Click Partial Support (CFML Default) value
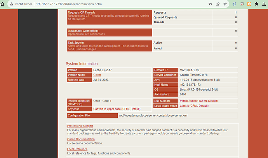The width and height of the screenshot is (268, 158). (199, 101)
